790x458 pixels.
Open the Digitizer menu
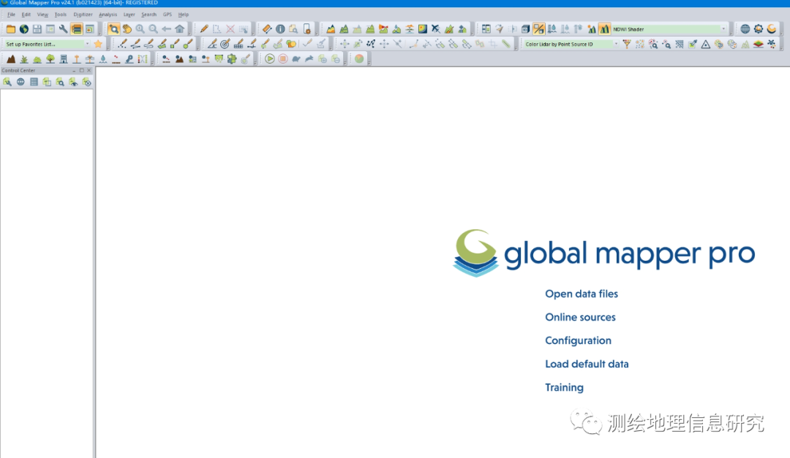(82, 14)
